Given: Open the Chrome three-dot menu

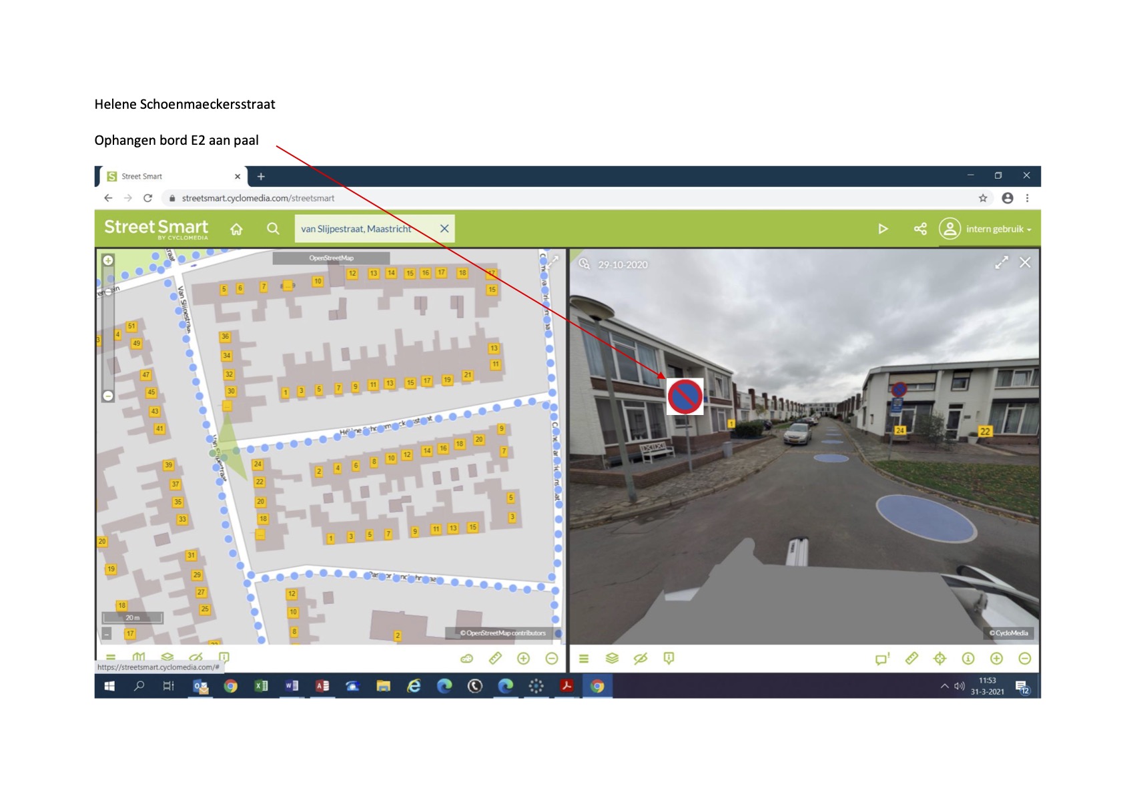Looking at the screenshot, I should (x=1028, y=198).
